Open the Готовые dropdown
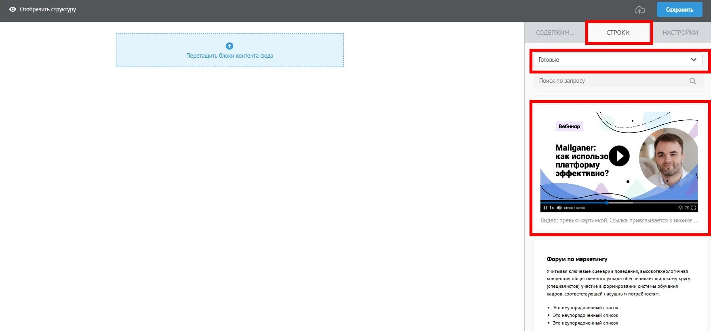The image size is (711, 331). tap(618, 60)
